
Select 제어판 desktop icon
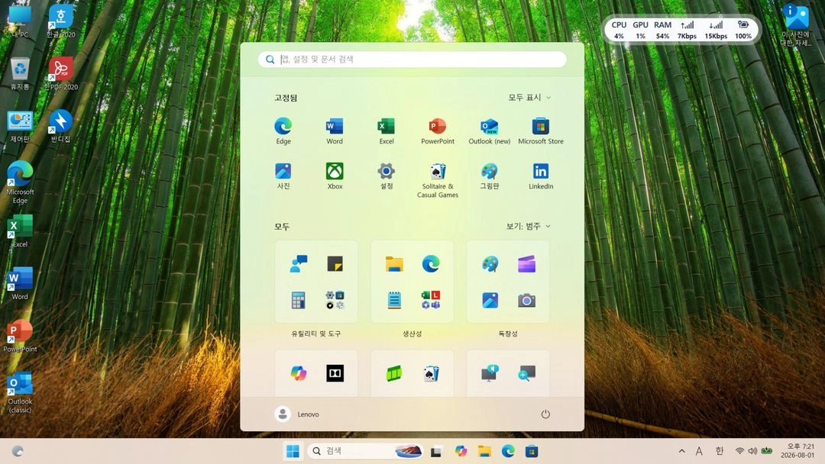(x=20, y=126)
